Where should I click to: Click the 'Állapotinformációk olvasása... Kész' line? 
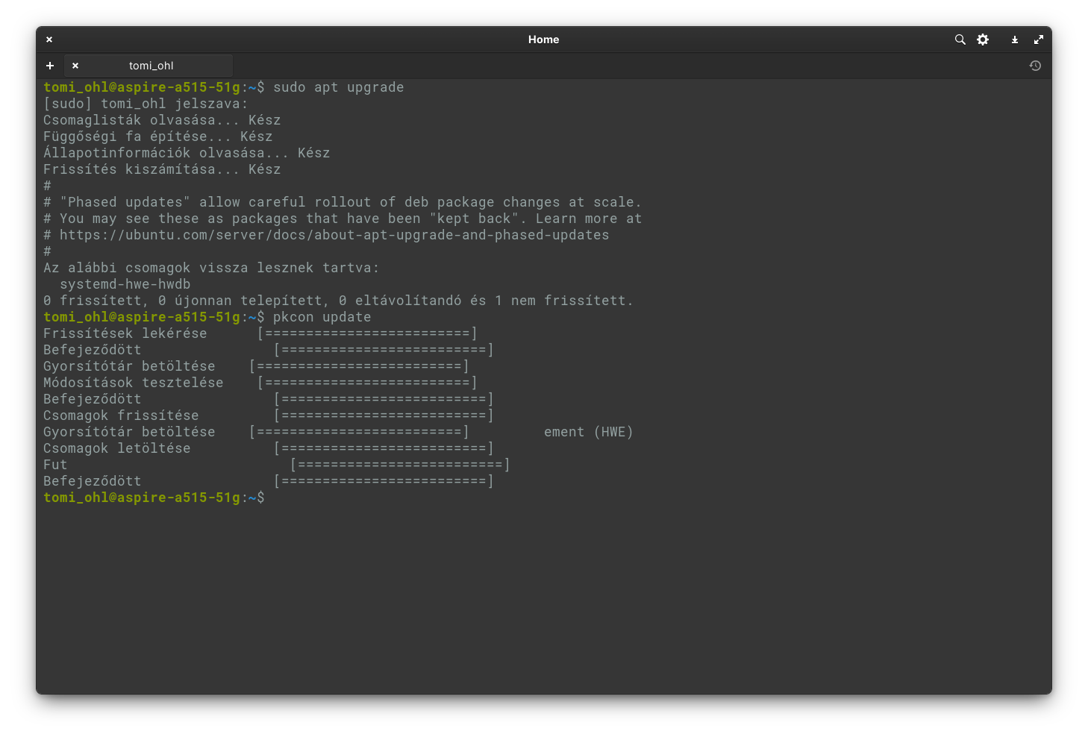187,153
